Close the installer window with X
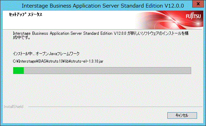Screen dimensions: 206x126 (198, 4)
